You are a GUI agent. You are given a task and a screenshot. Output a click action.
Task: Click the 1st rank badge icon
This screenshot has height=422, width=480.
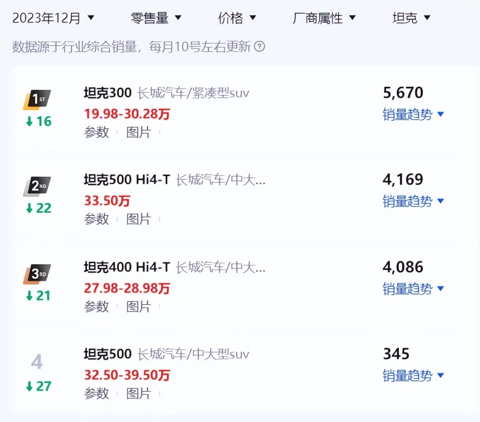[x=37, y=100]
